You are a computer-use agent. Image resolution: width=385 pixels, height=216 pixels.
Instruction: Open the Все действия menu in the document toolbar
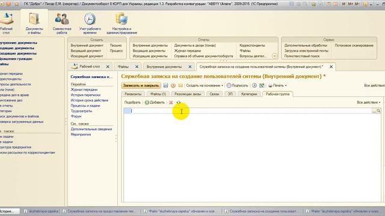coord(374,85)
